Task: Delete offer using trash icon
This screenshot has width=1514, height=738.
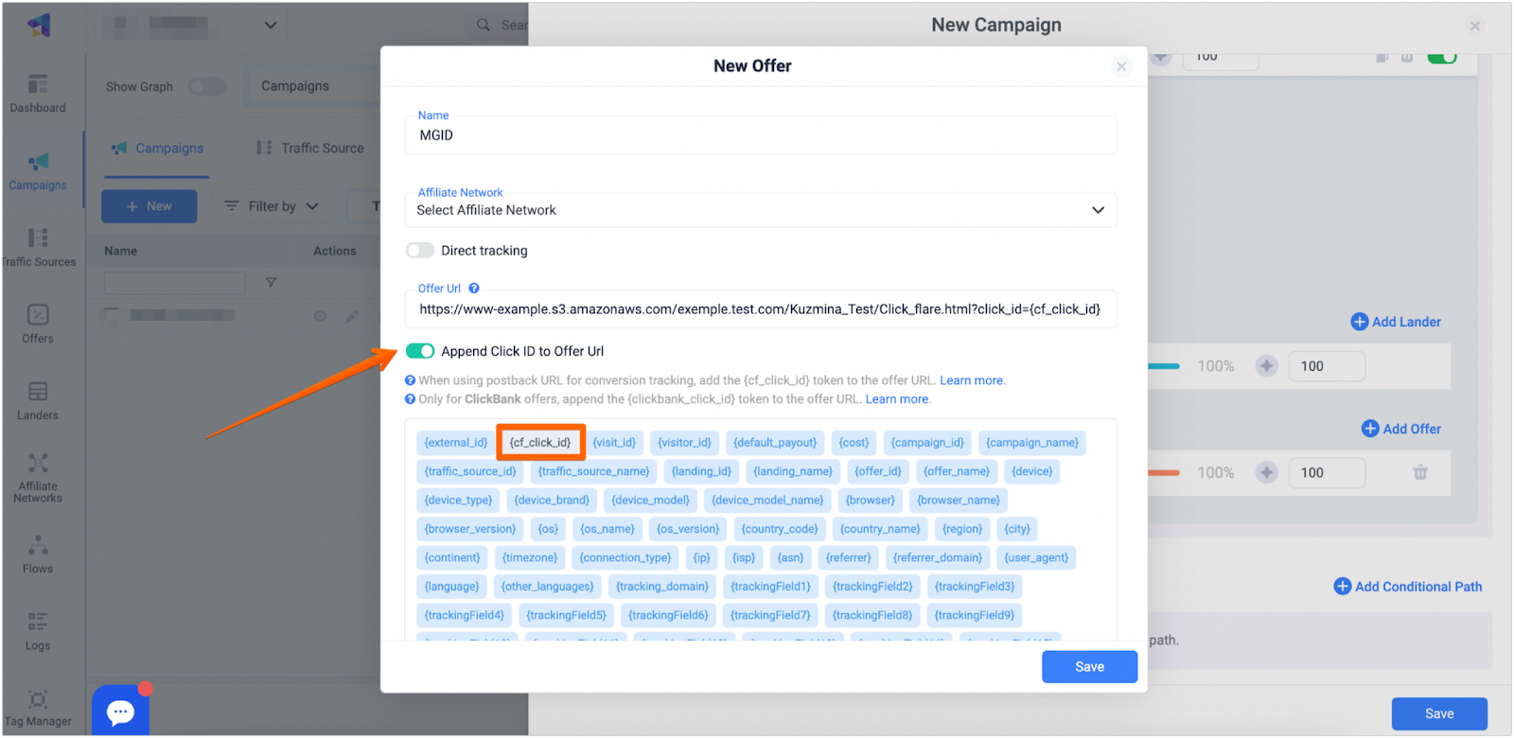Action: (1419, 472)
